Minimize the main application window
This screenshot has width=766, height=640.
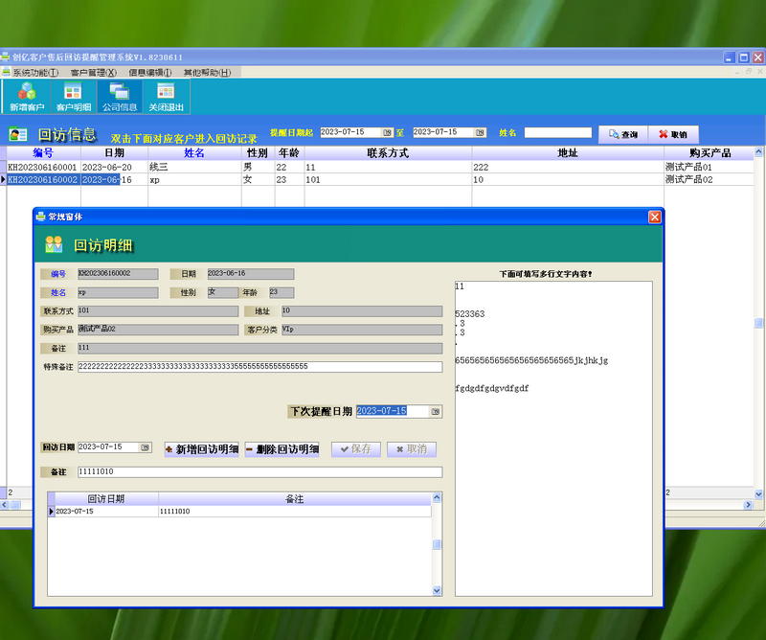pyautogui.click(x=729, y=57)
